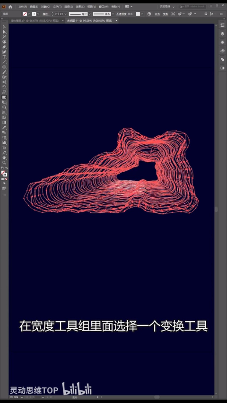This screenshot has height=403, width=227.
Task: Select the Zoom magnifier tool
Action: click(x=4, y=163)
